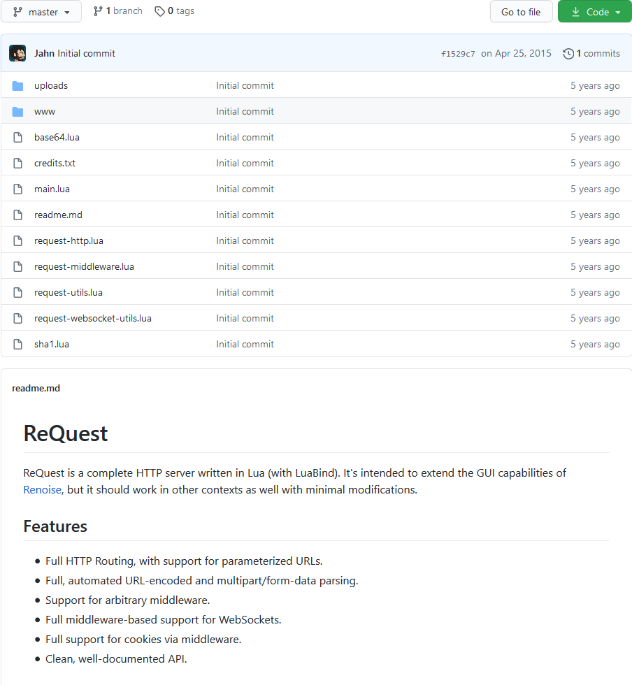Viewport: 632px width, 685px height.
Task: Open the www folder
Action: (45, 112)
